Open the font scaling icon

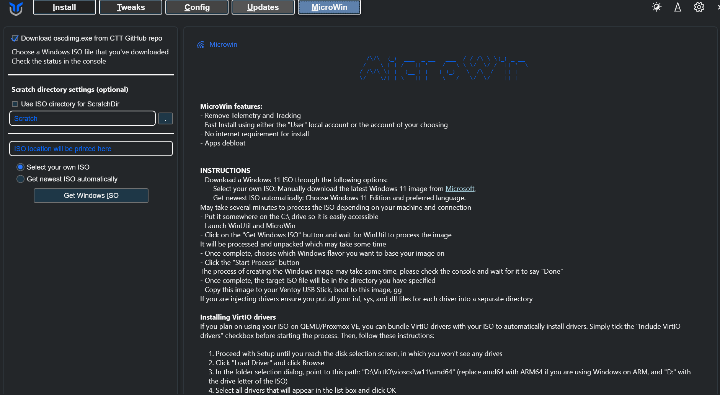(678, 7)
